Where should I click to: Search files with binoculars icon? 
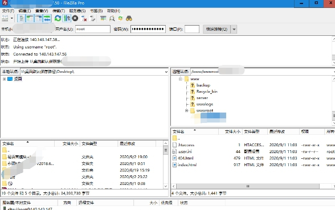point(129,18)
